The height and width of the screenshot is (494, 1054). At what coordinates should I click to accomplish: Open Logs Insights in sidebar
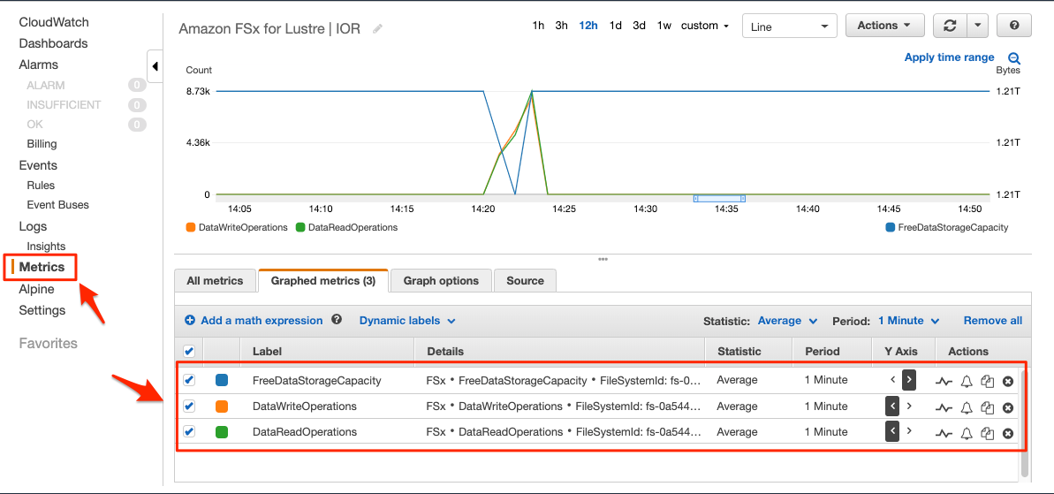(46, 246)
